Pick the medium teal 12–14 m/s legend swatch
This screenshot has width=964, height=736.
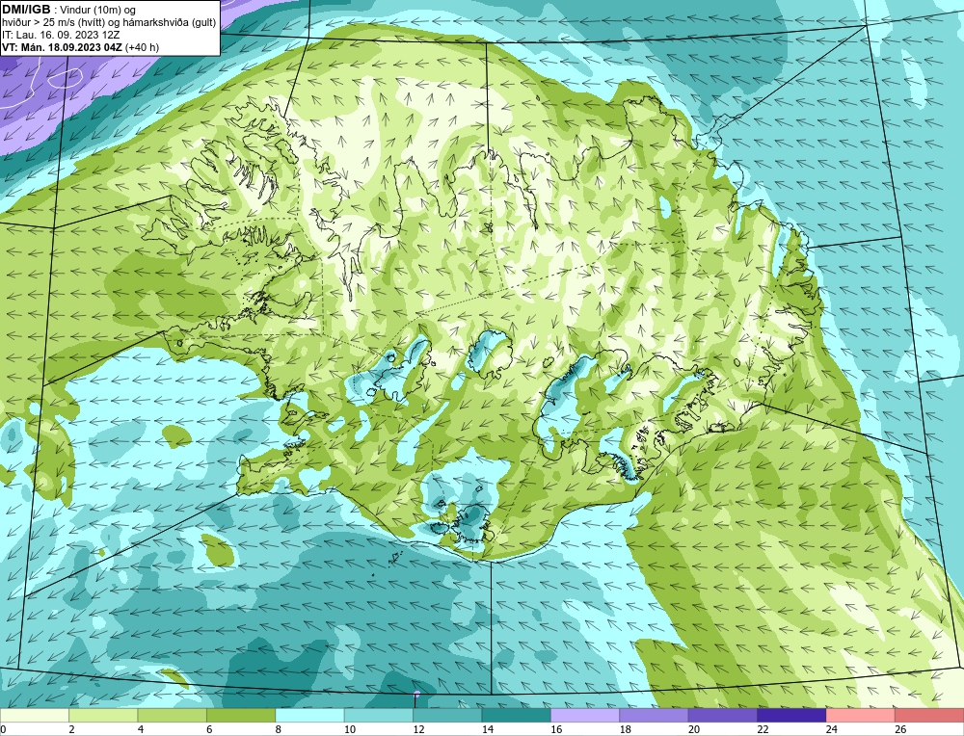tap(447, 715)
